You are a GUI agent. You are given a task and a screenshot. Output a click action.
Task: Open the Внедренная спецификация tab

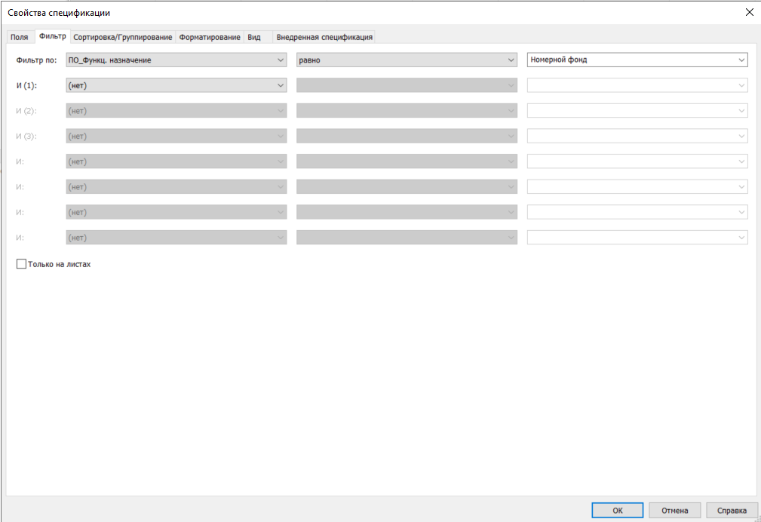[x=324, y=37]
